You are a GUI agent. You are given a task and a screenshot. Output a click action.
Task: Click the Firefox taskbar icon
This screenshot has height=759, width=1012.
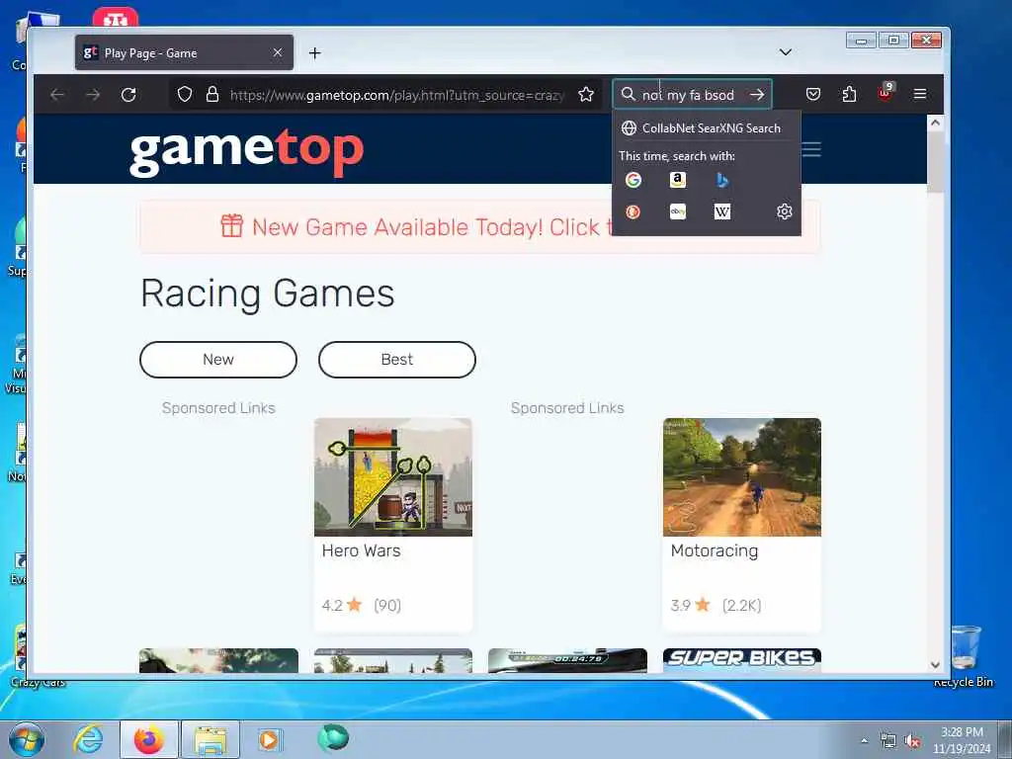click(149, 739)
